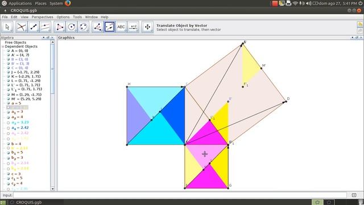Close the Graphics view panel
The image size is (364, 205).
[361, 38]
